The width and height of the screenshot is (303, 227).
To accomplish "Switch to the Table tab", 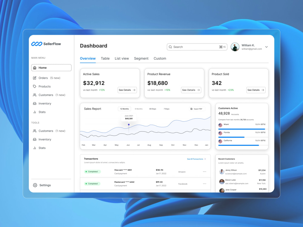I will tap(105, 58).
